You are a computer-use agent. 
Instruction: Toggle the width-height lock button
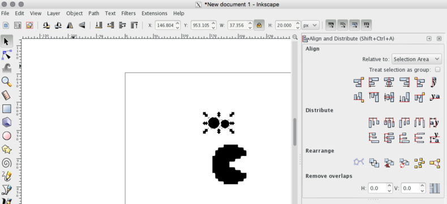tap(259, 25)
